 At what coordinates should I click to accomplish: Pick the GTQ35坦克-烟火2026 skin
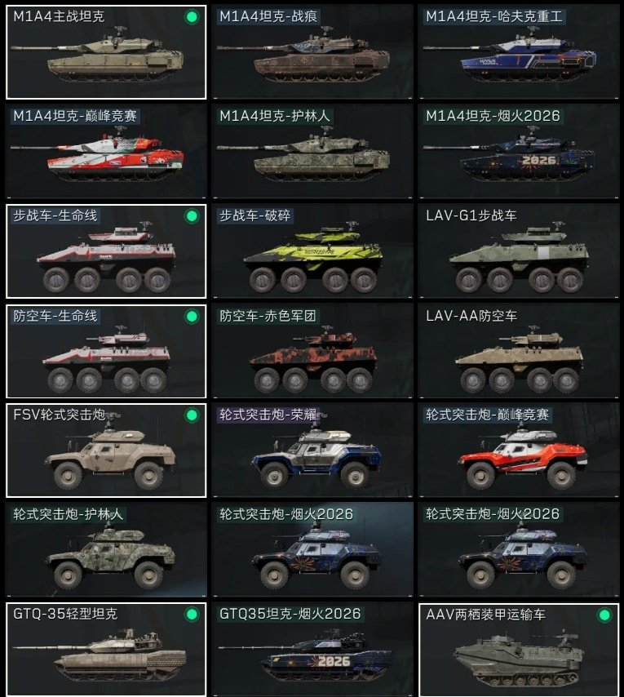(x=312, y=650)
